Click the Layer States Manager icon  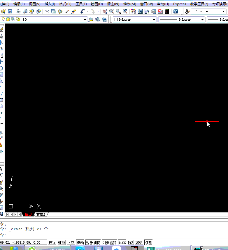[104, 19]
